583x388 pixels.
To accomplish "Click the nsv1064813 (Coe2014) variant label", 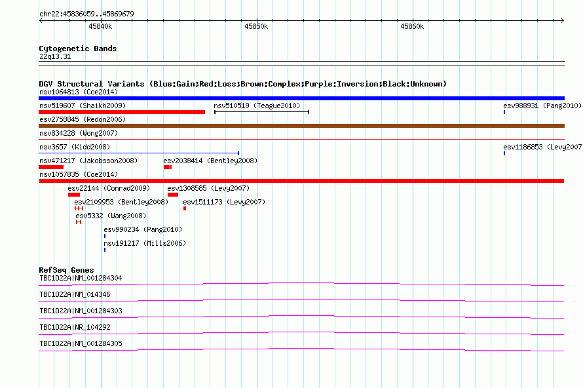I will [79, 92].
